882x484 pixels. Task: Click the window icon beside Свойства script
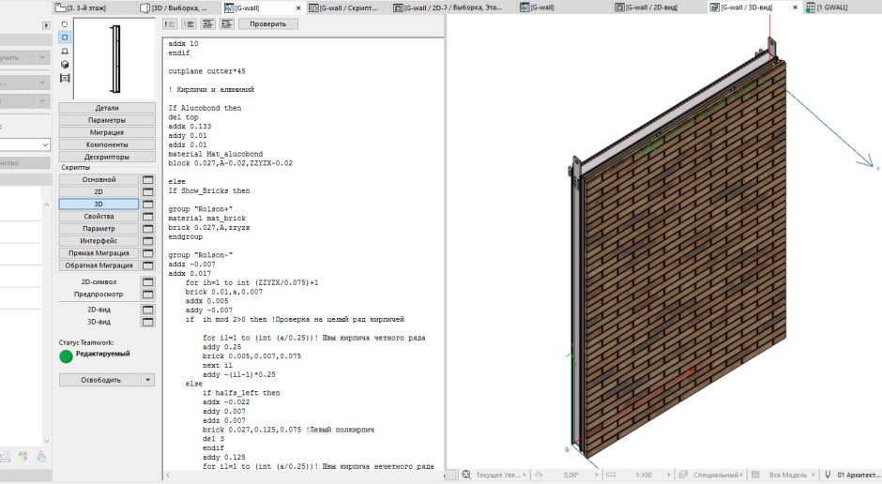coord(147,216)
